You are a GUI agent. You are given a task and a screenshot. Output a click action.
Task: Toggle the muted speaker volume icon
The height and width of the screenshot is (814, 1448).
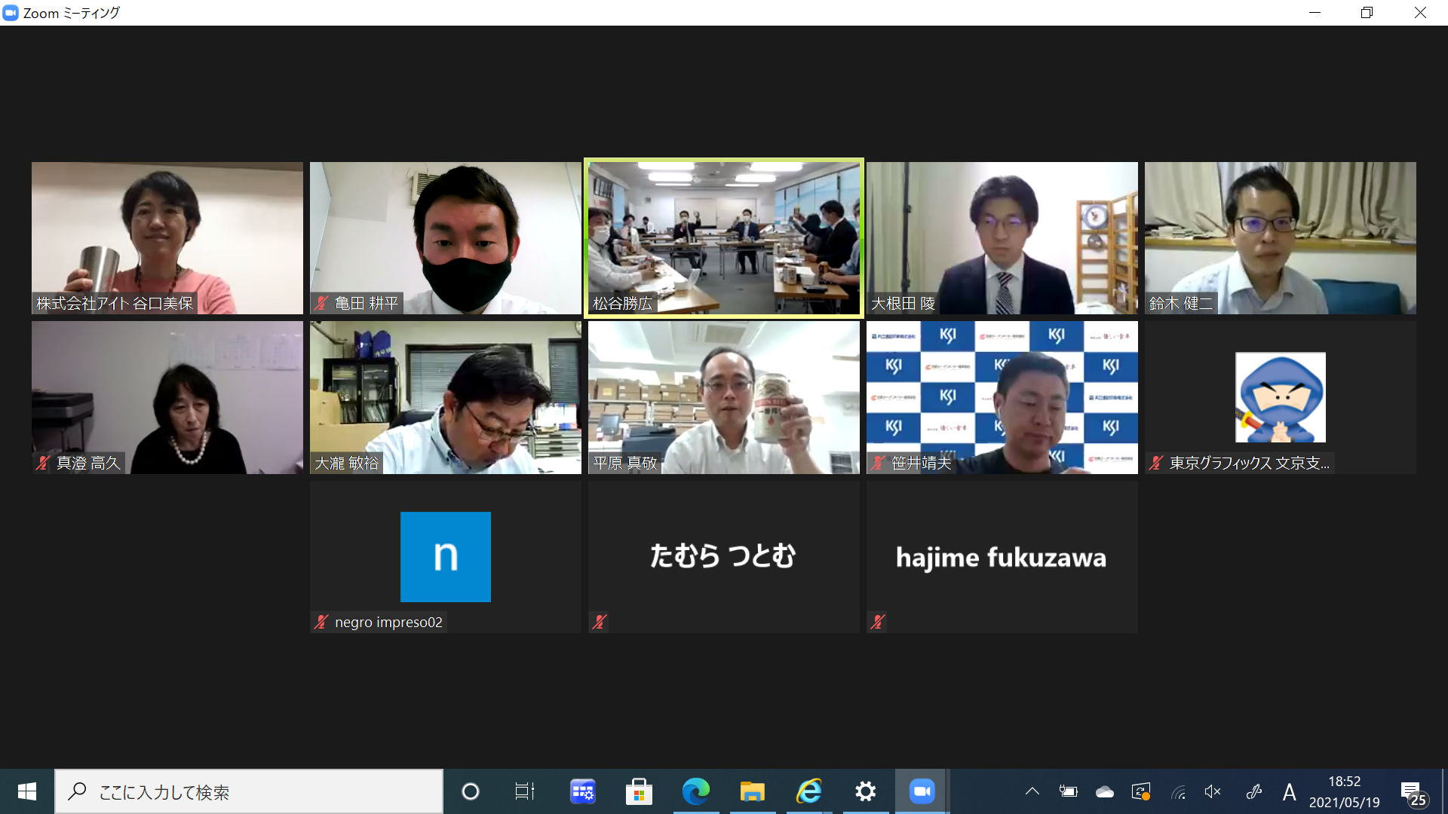(1213, 791)
